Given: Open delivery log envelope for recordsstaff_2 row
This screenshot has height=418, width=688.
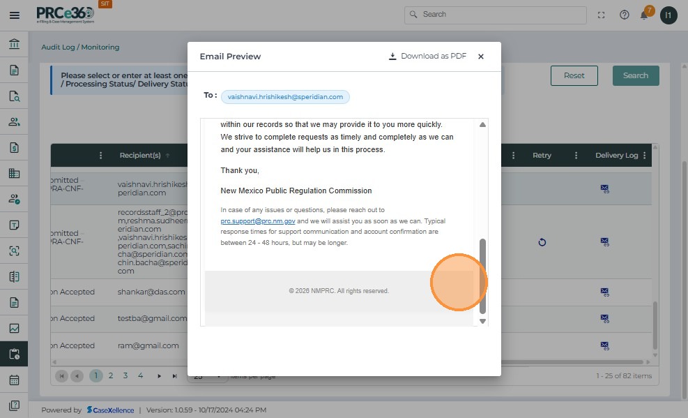Looking at the screenshot, I should point(604,241).
